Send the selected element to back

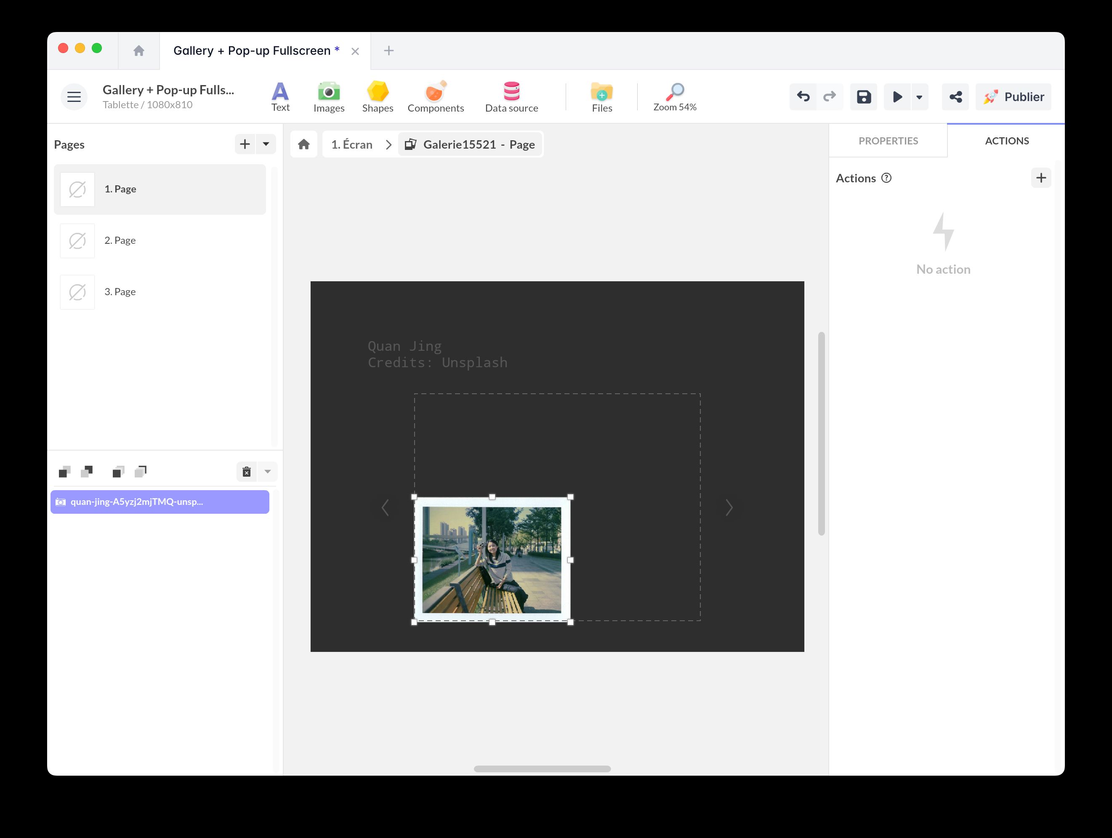[x=141, y=471]
